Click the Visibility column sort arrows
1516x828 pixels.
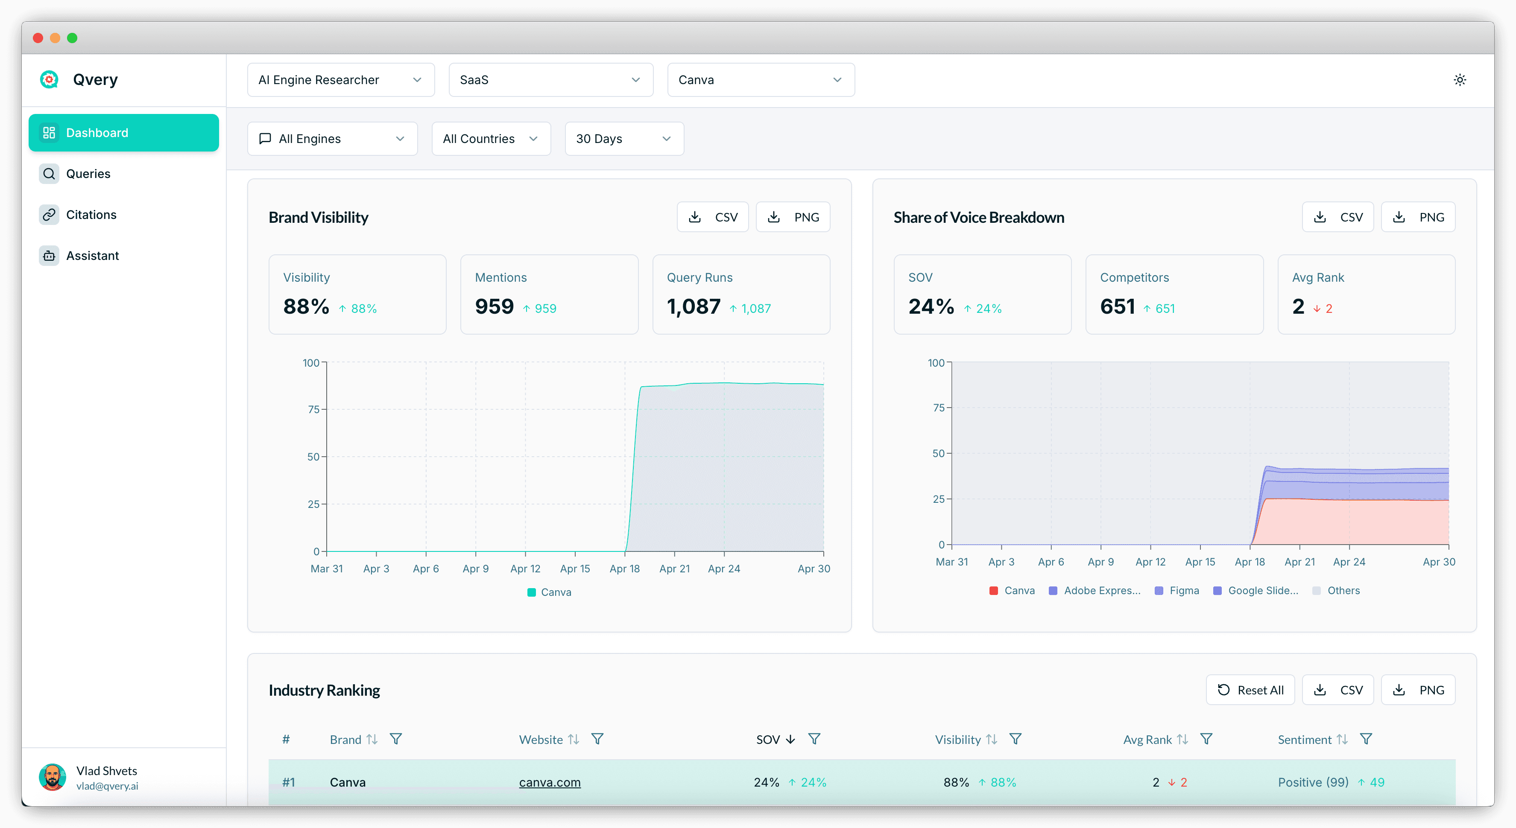992,739
